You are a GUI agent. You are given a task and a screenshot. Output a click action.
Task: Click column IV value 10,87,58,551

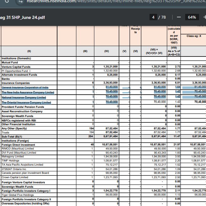click(110, 145)
